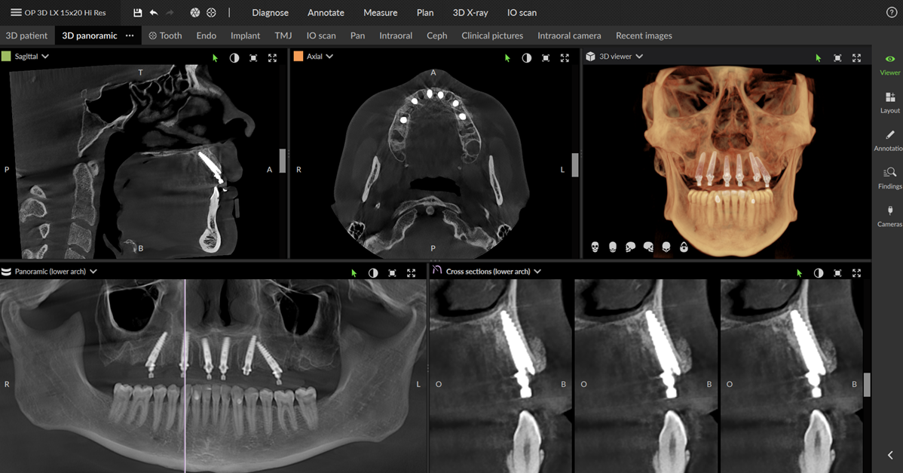
Task: Toggle the Viewer eye panel in sidebar
Action: pos(889,65)
